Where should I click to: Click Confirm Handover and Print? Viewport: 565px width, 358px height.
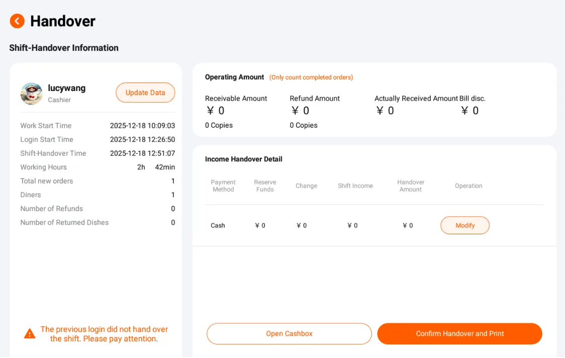(x=460, y=333)
